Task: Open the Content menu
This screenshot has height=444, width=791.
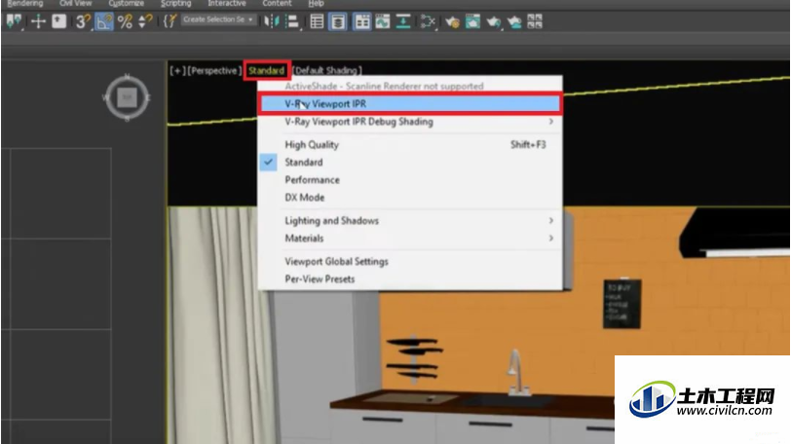Action: [277, 4]
